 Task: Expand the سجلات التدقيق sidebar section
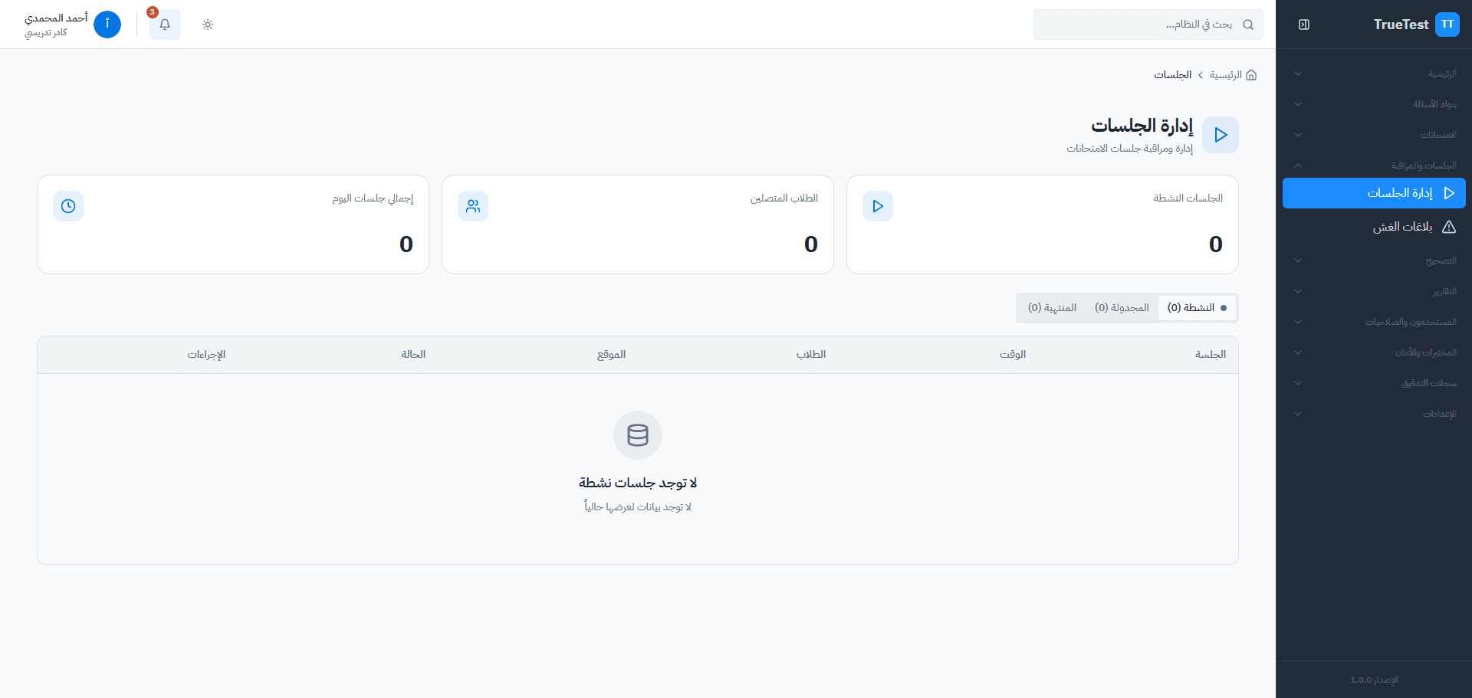(x=1374, y=383)
